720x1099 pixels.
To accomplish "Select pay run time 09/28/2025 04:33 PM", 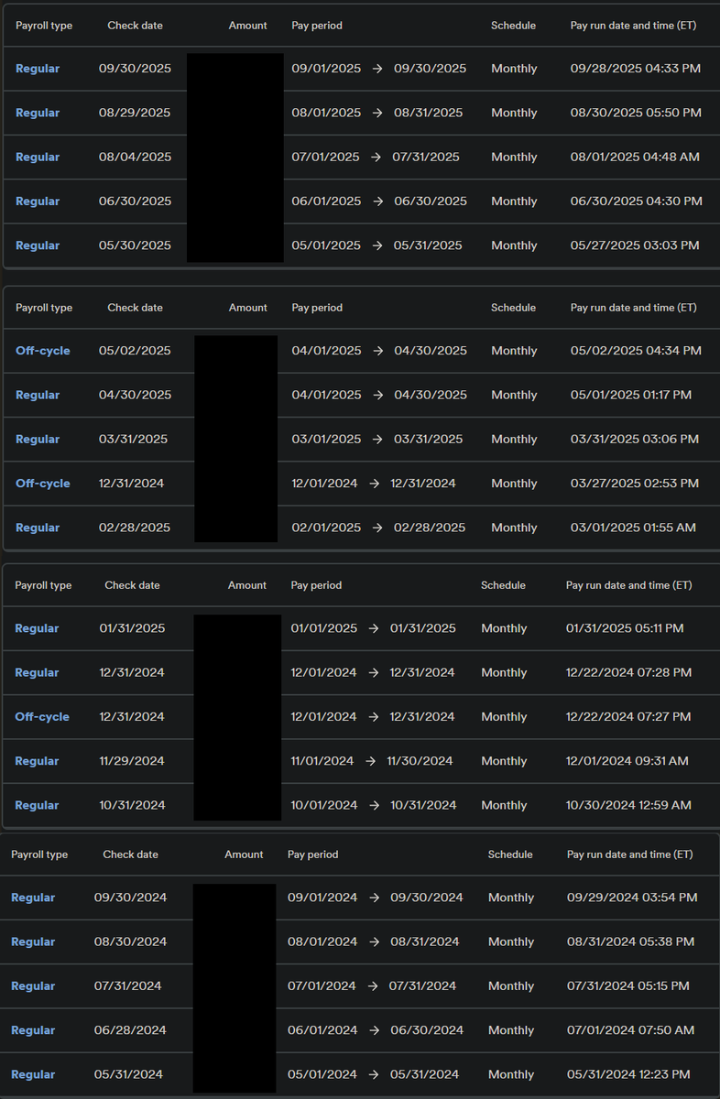I will [636, 69].
